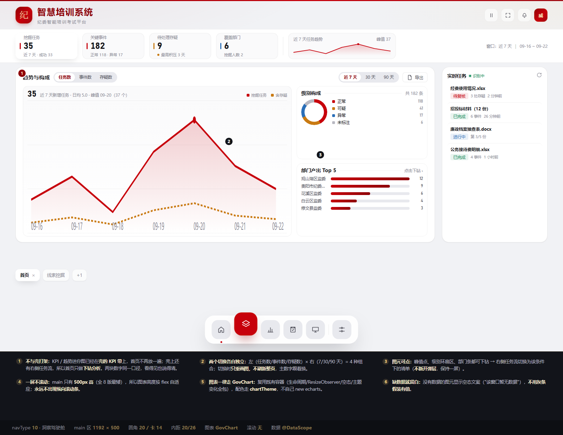Image resolution: width=563 pixels, height=435 pixels.
Task: Switch range to 90 天
Action: [389, 77]
